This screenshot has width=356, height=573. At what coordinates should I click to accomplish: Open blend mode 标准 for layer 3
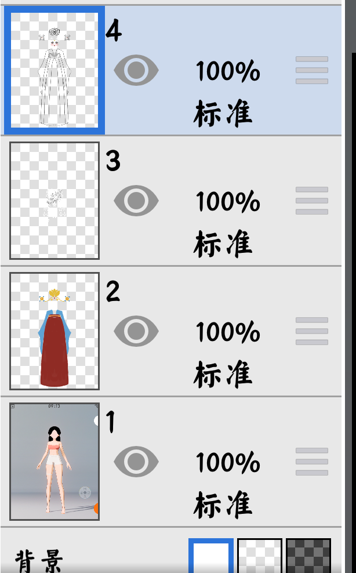click(x=223, y=244)
